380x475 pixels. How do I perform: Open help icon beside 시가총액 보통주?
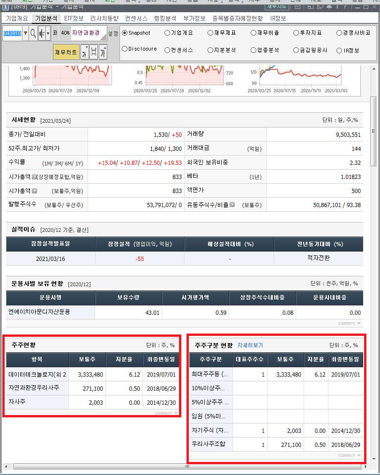coord(34,191)
